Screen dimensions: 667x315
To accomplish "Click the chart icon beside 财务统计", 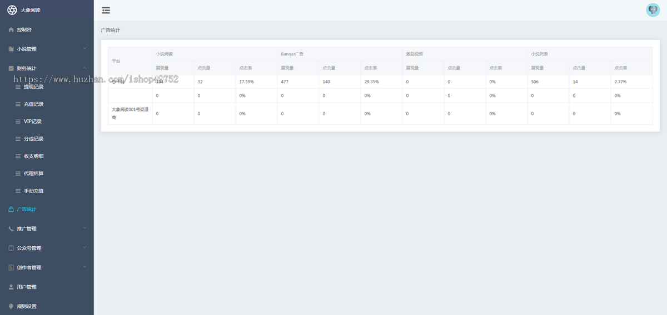I will click(x=11, y=68).
